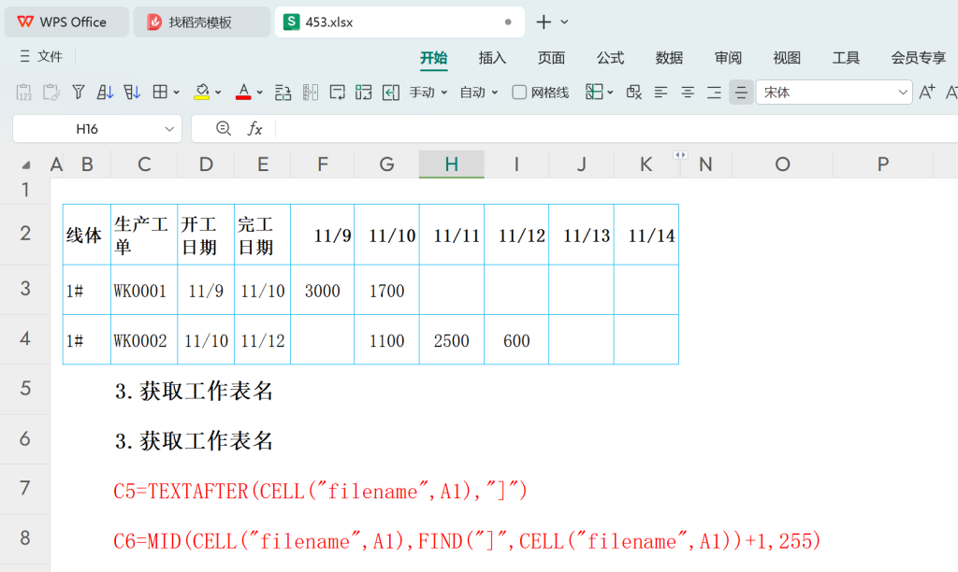Viewport: 958px width, 572px height.
Task: Click the formula bar input area
Action: tap(617, 128)
